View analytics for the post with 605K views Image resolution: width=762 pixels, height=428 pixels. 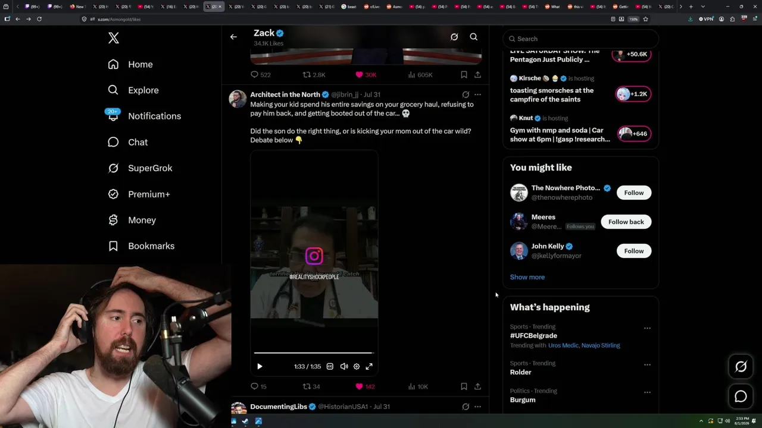(420, 75)
